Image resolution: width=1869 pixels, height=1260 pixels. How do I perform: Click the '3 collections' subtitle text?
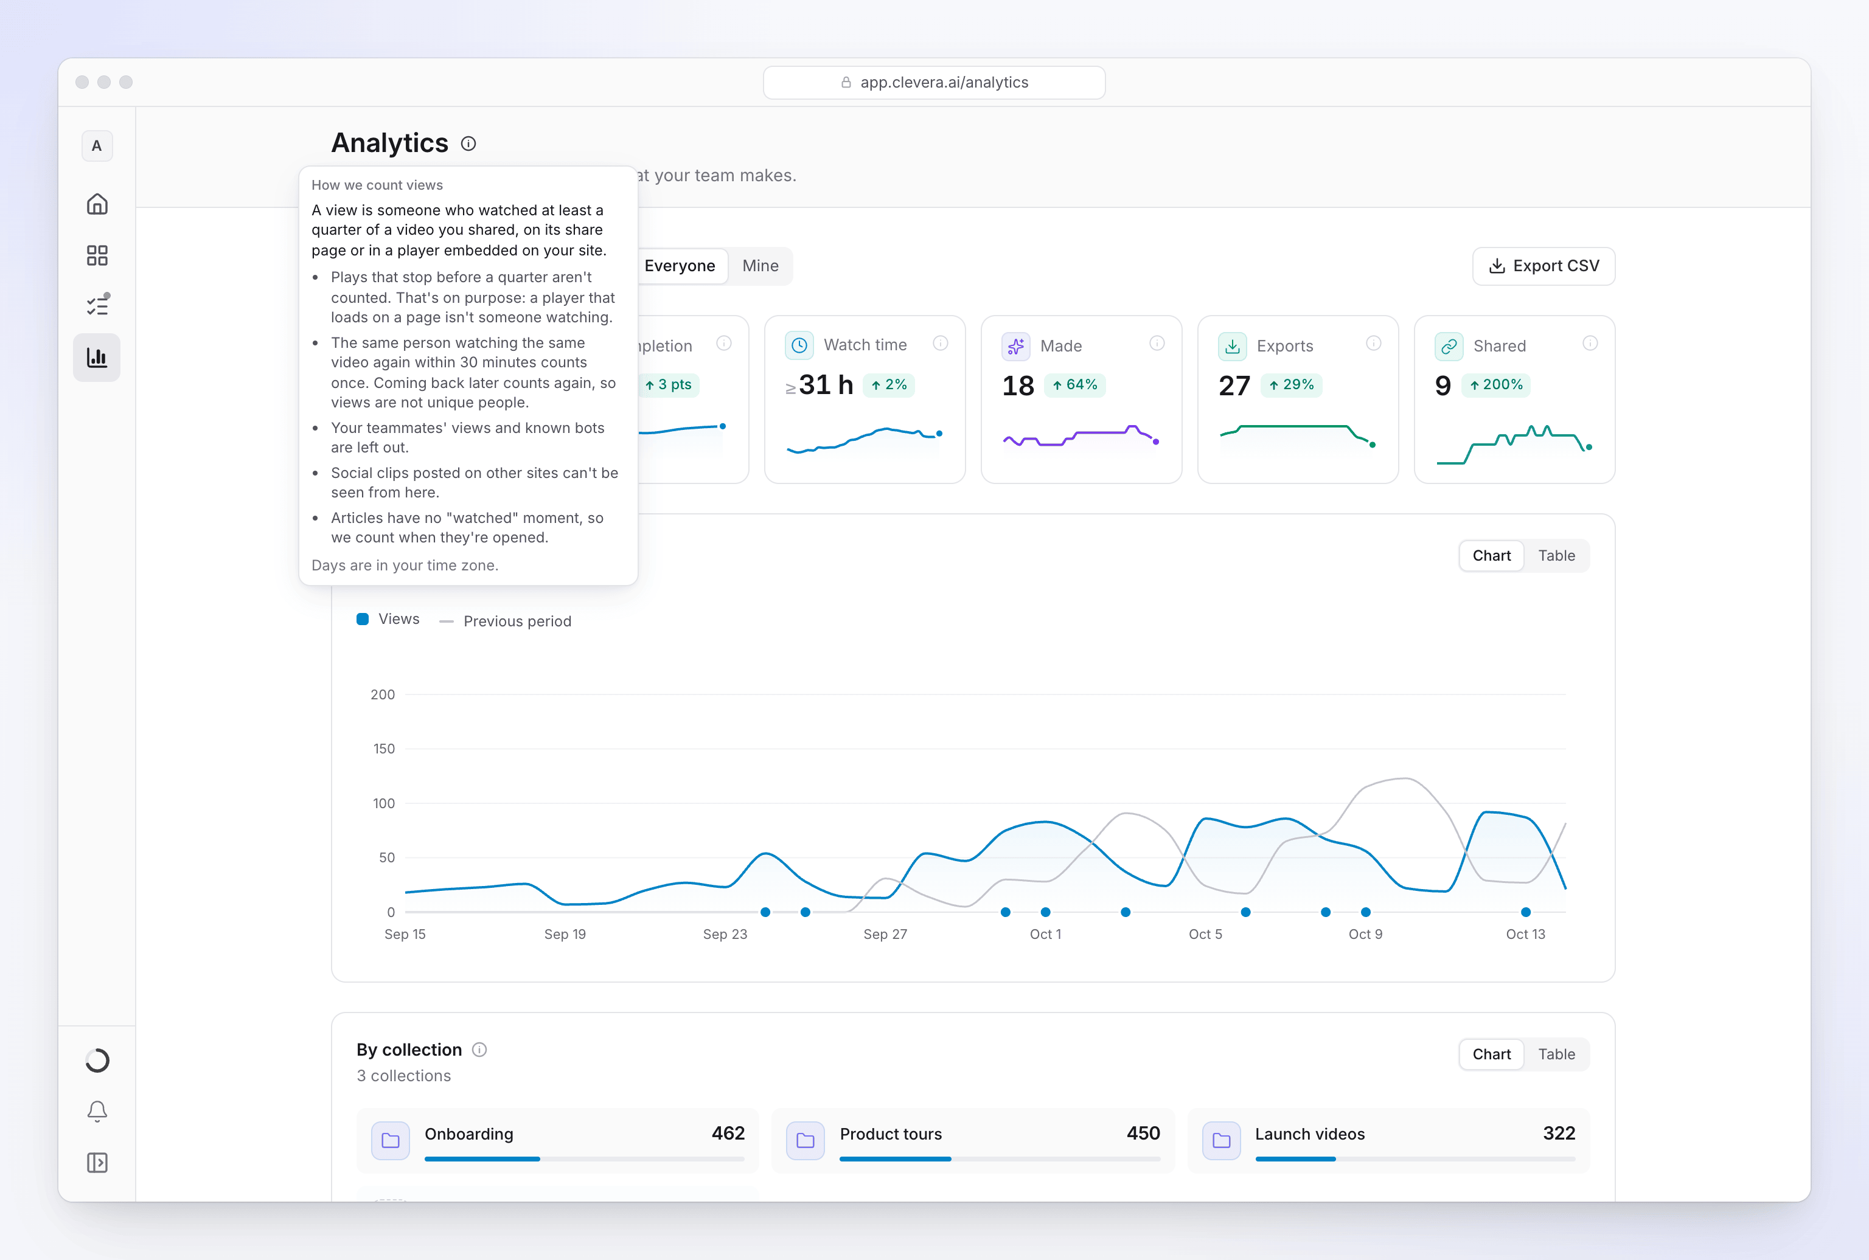(x=403, y=1075)
